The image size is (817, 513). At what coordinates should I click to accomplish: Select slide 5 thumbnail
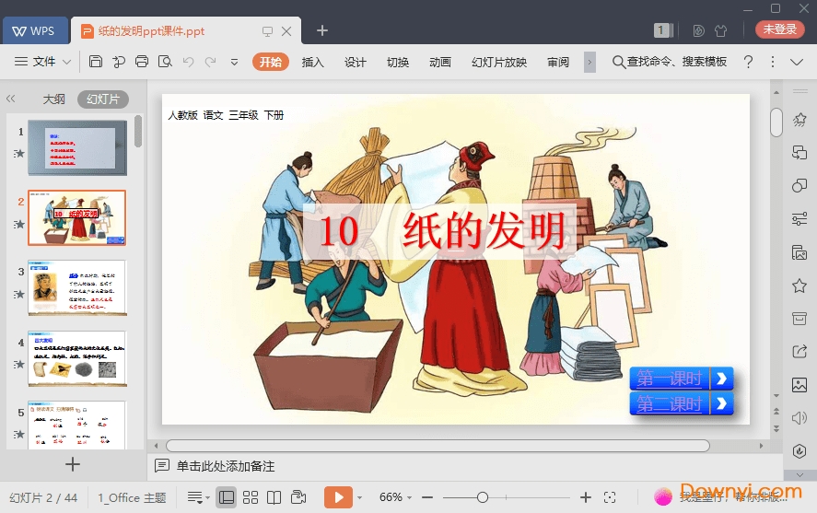[x=77, y=425]
